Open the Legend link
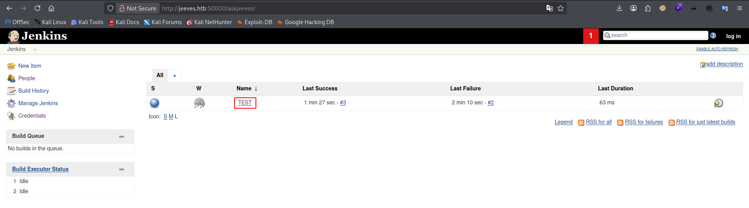749x208 pixels. (564, 122)
